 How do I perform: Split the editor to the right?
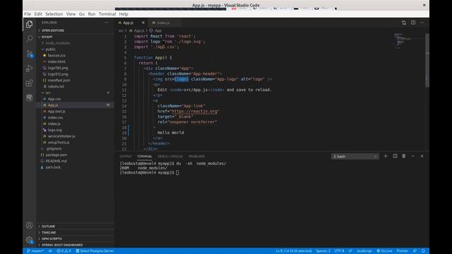[x=413, y=23]
